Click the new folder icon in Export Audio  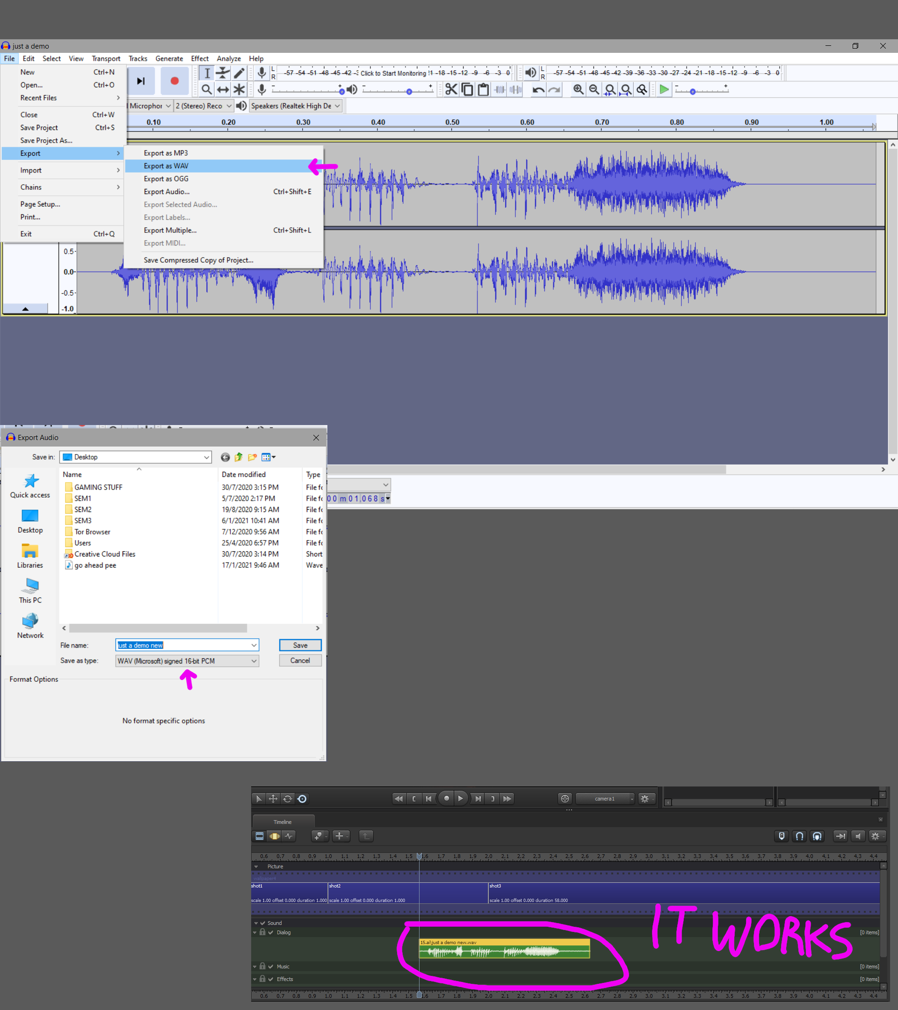(252, 457)
